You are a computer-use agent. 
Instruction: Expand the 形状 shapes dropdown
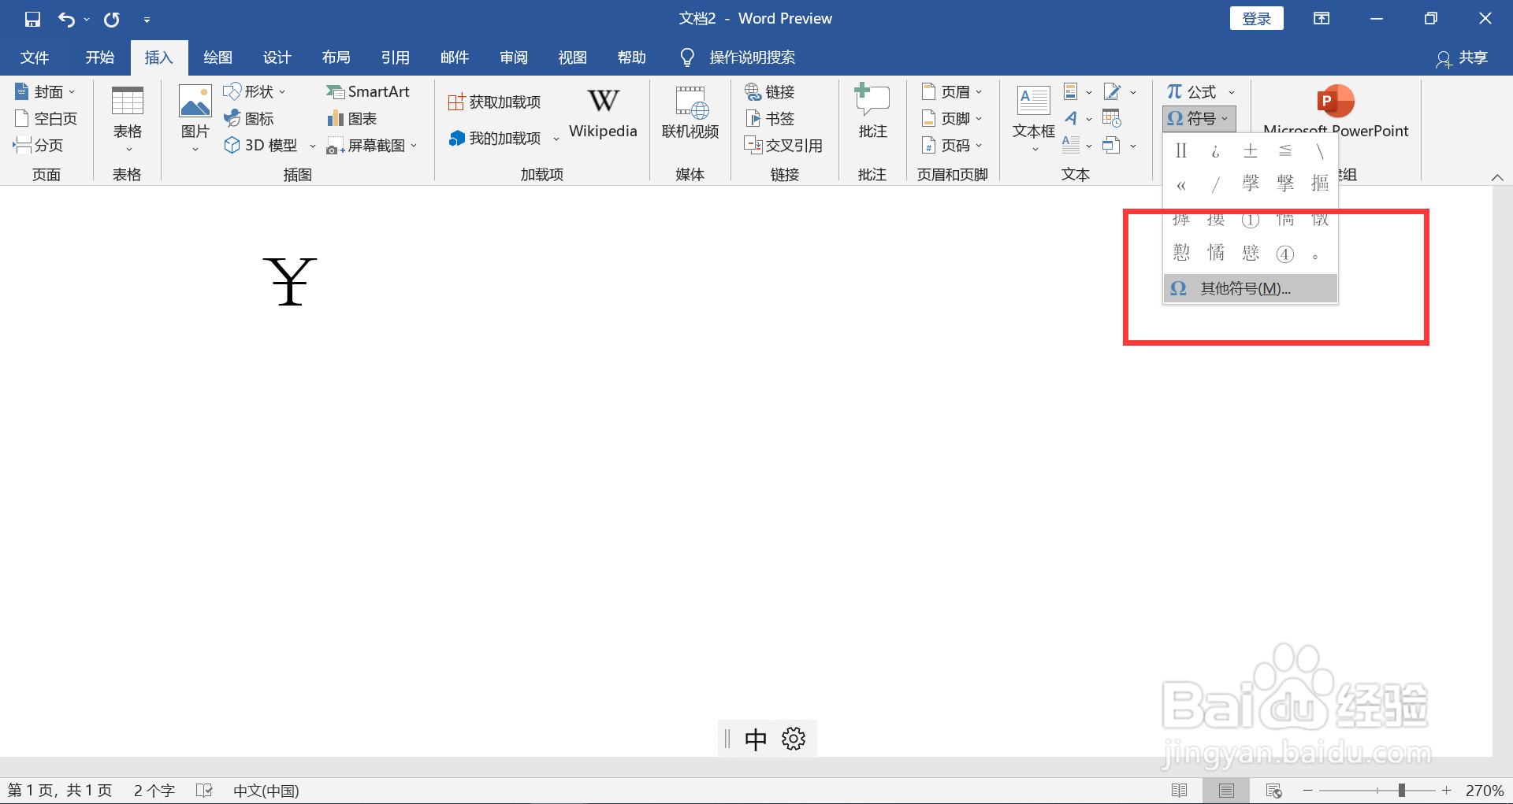(282, 92)
